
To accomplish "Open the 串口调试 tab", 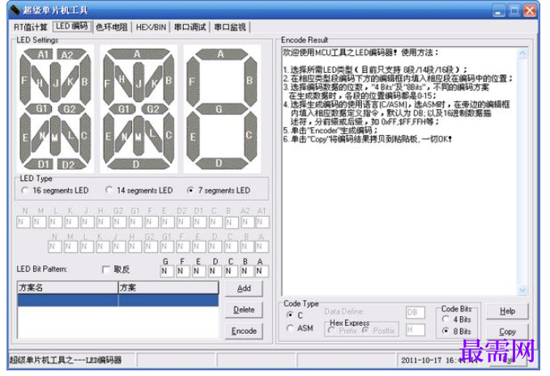I will [190, 27].
